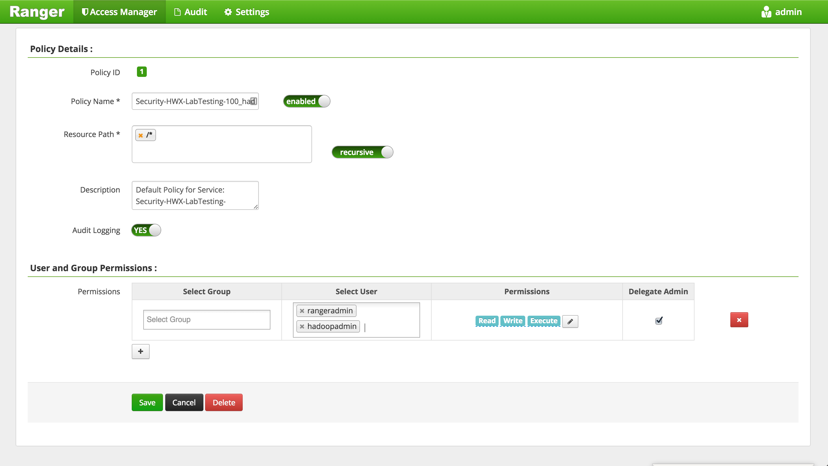This screenshot has width=828, height=466.
Task: Click the Resource Path label
Action: click(x=92, y=134)
